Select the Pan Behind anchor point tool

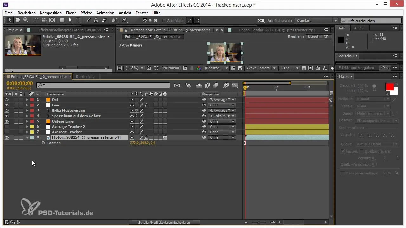52,20
